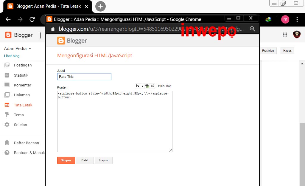Click the Setelan gear icon
This screenshot has height=186, width=305.
click(7, 125)
